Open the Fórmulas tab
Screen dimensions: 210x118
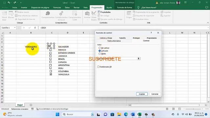57,8
